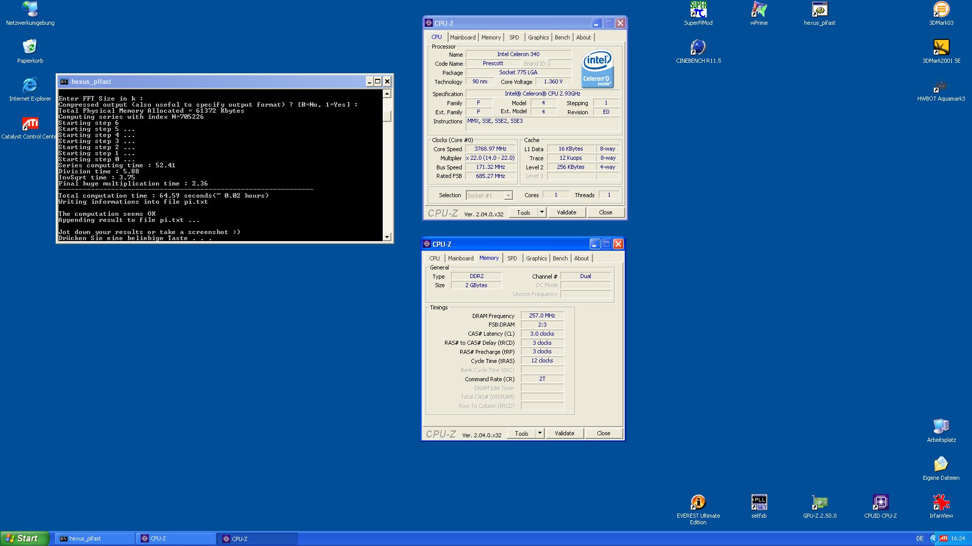Viewport: 972px width, 546px height.
Task: Click the DE language indicator in taskbar
Action: (919, 538)
